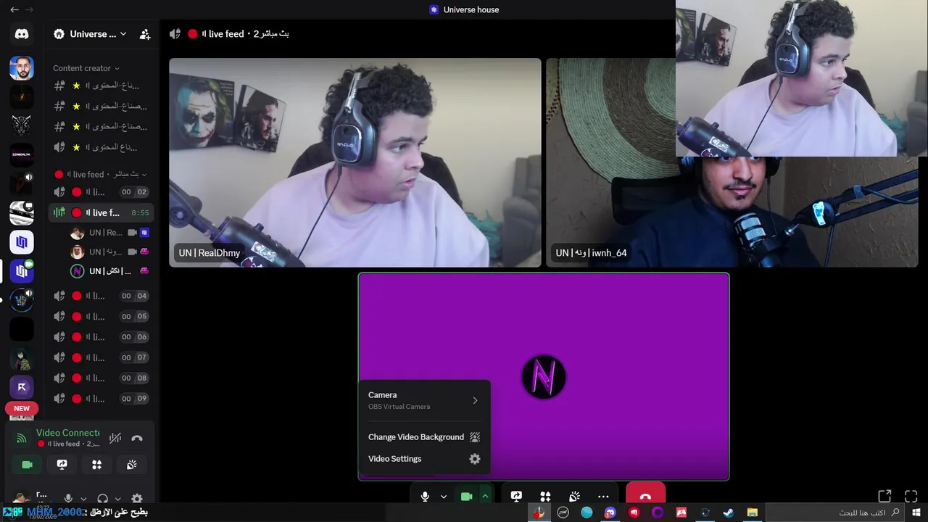Collapse the camera options arrow in call controls
The image size is (928, 522).
click(485, 497)
